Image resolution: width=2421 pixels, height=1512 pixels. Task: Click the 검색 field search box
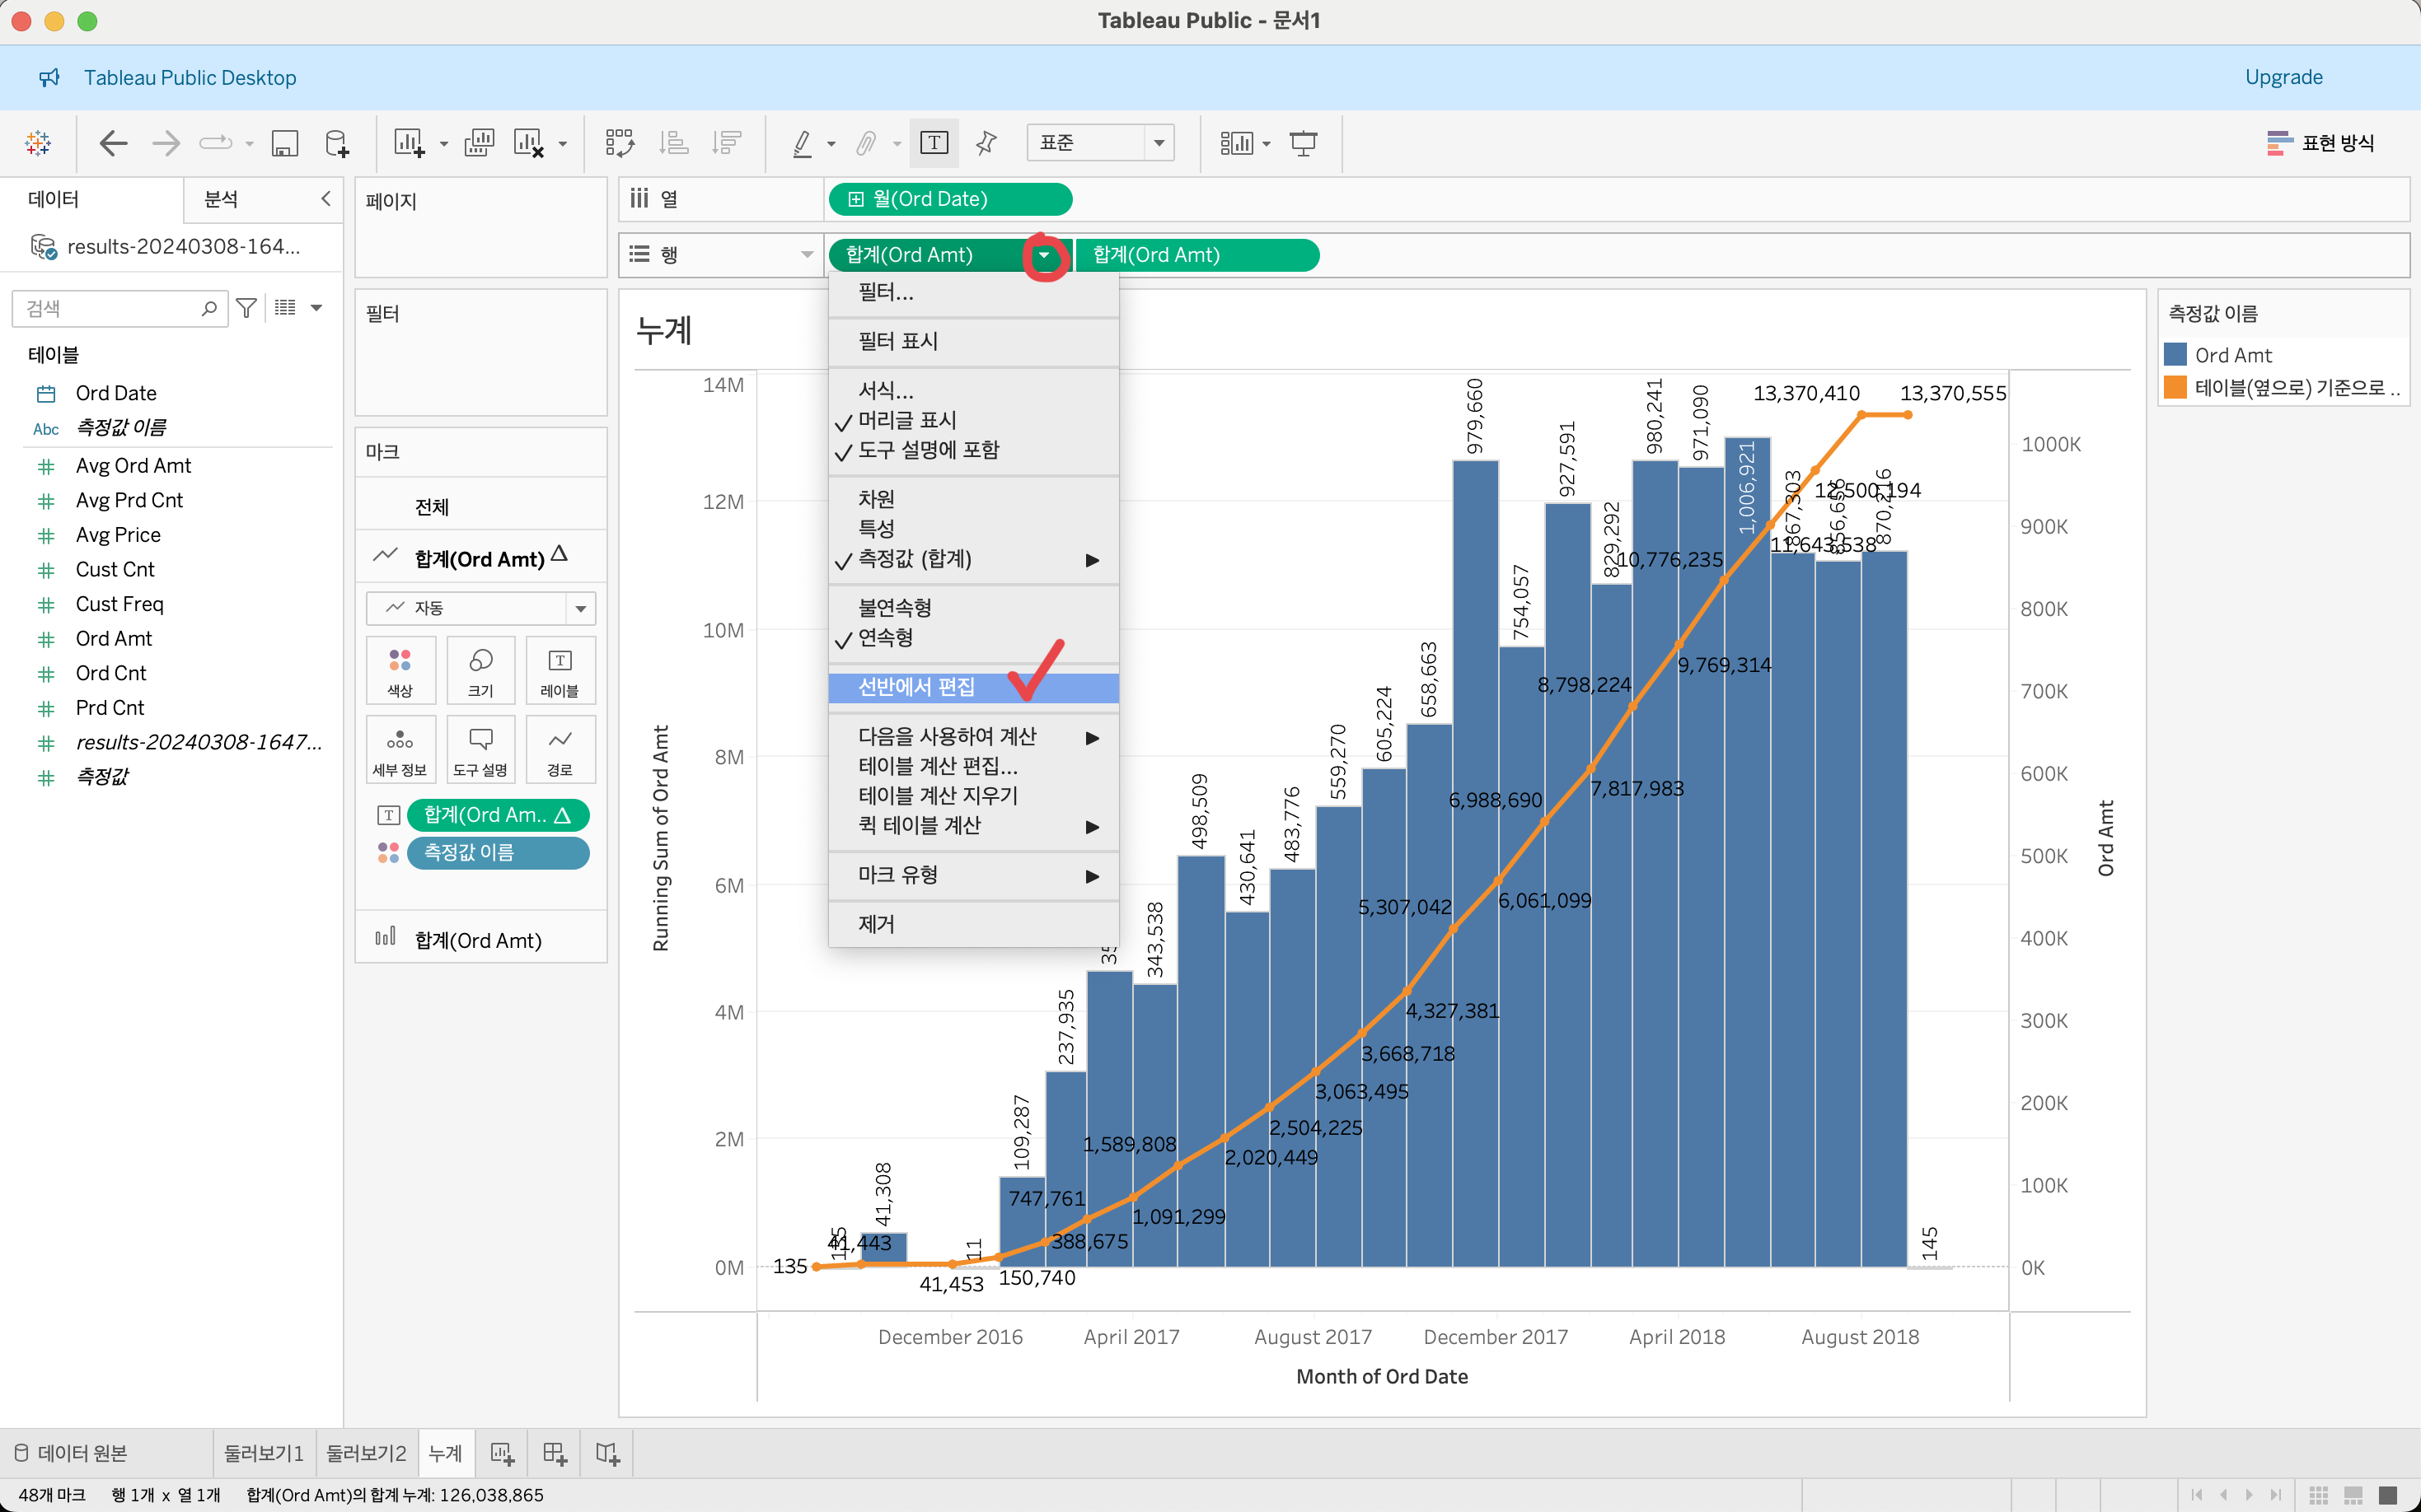pyautogui.click(x=110, y=308)
